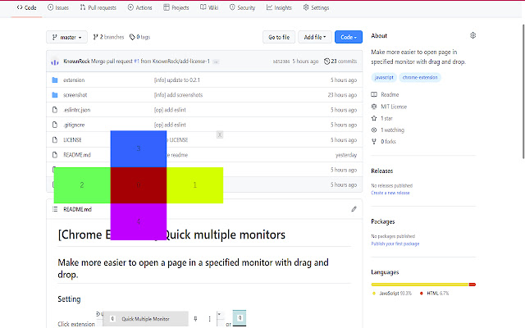This screenshot has width=525, height=328.
Task: Open the Settings gear beside About
Action: [472, 35]
